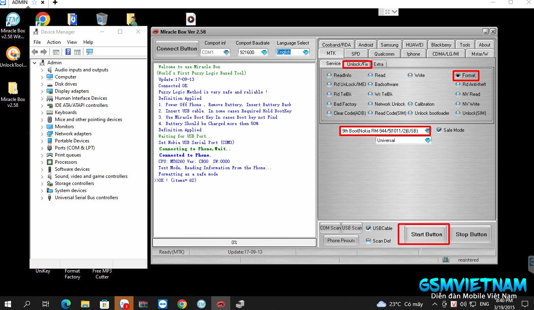Open the Miracle Box v2.58 folder on desktop
534x310 pixels.
pyautogui.click(x=13, y=95)
